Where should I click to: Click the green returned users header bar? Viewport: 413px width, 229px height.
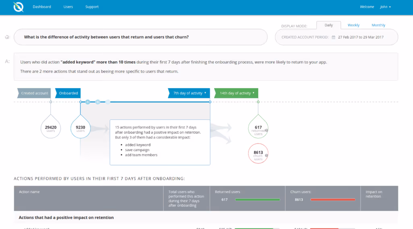[258, 200]
